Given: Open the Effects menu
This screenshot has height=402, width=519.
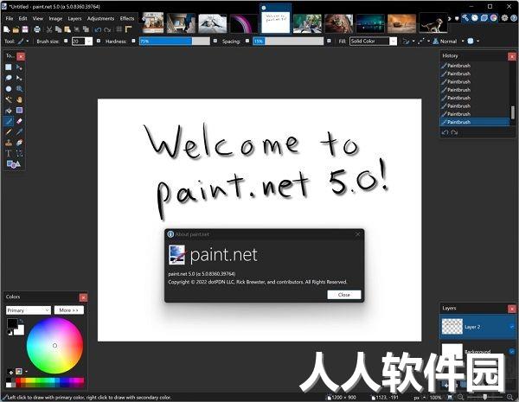Looking at the screenshot, I should [x=127, y=18].
